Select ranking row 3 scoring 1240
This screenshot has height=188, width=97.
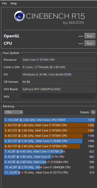[49, 130]
